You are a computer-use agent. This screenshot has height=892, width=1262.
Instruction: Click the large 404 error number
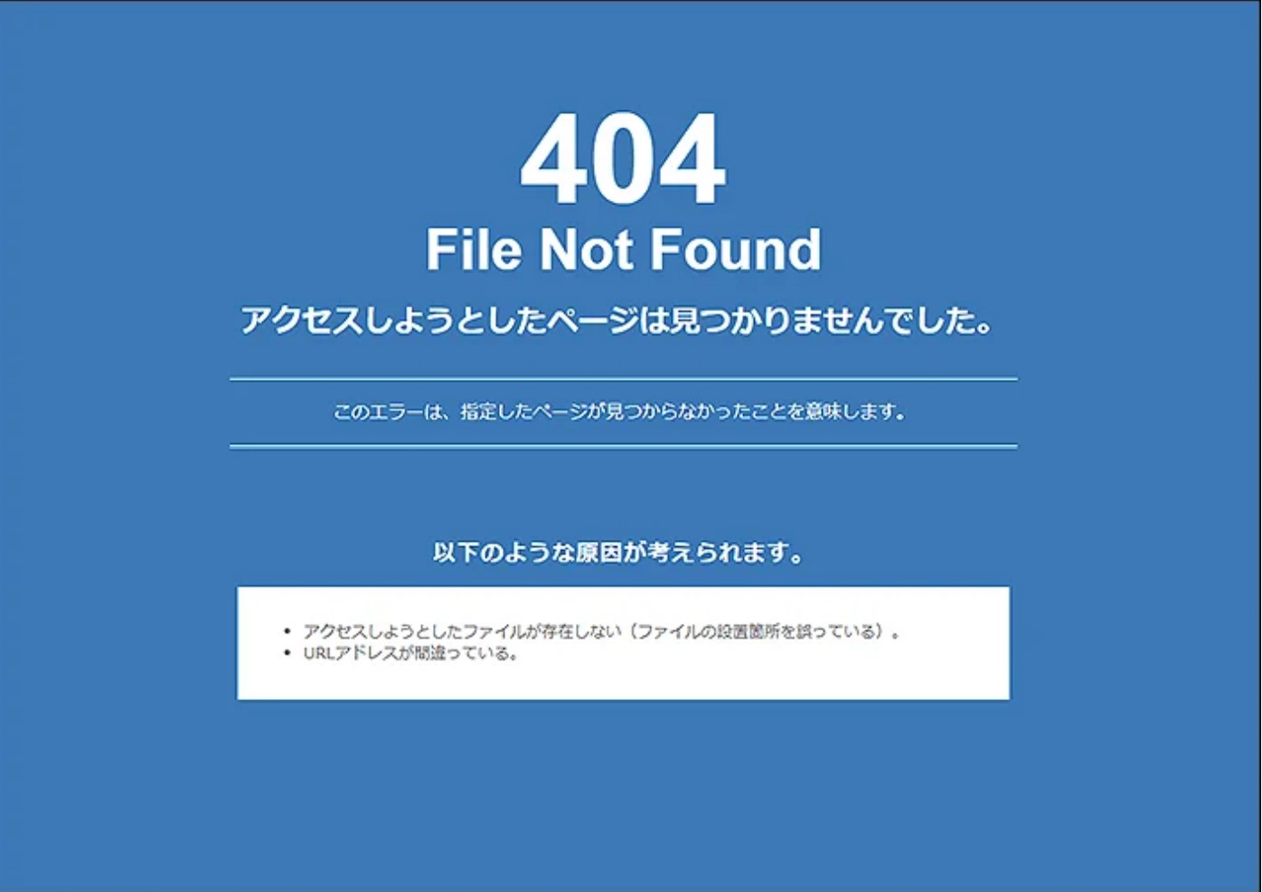coord(623,159)
